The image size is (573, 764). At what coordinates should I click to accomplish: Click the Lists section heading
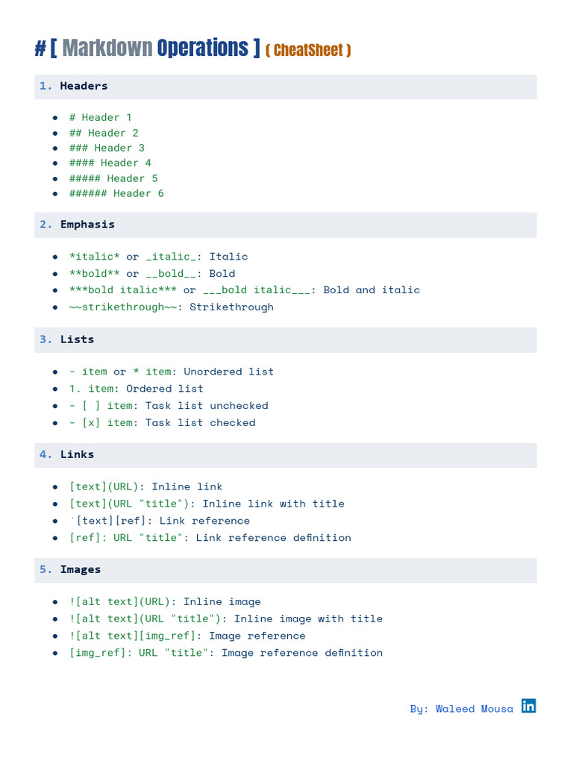[x=77, y=339]
